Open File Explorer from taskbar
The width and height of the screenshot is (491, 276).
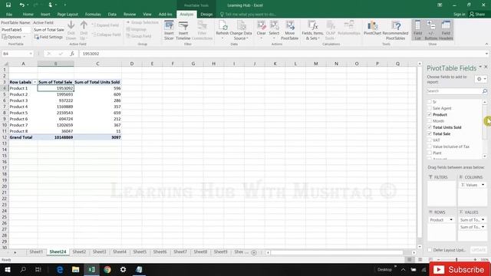pyautogui.click(x=75, y=269)
